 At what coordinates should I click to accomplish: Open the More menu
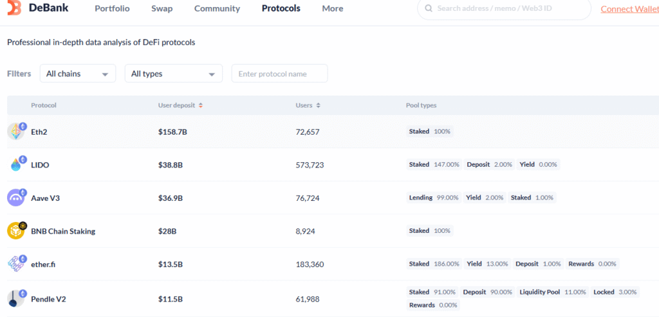coord(333,8)
